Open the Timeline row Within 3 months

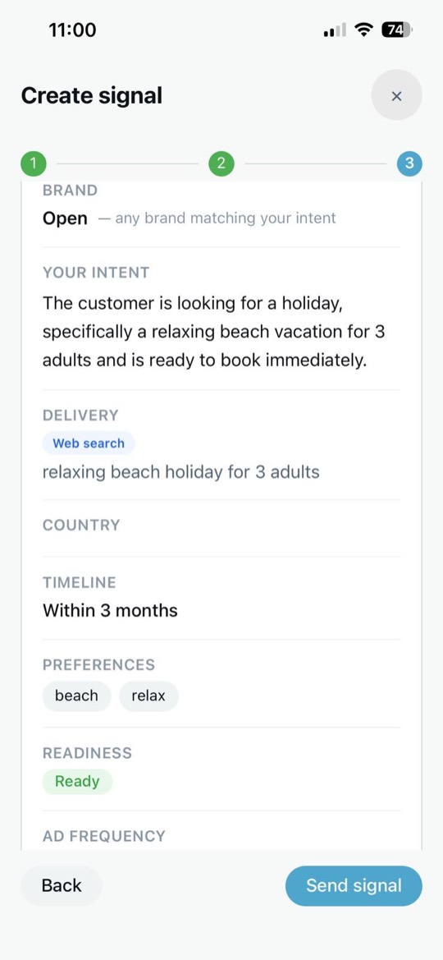[221, 598]
